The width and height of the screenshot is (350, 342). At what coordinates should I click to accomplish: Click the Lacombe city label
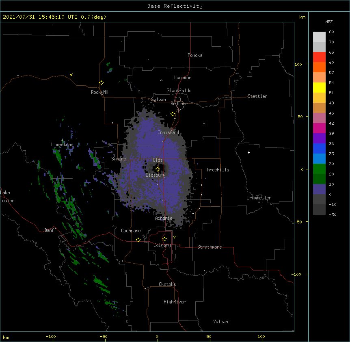(183, 78)
